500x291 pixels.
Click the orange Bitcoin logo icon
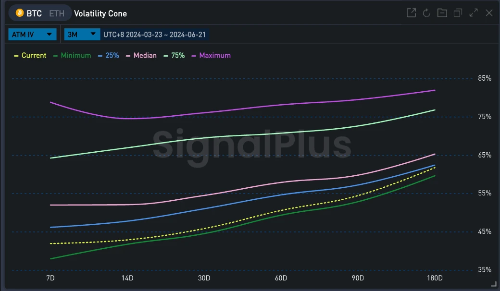click(x=20, y=13)
